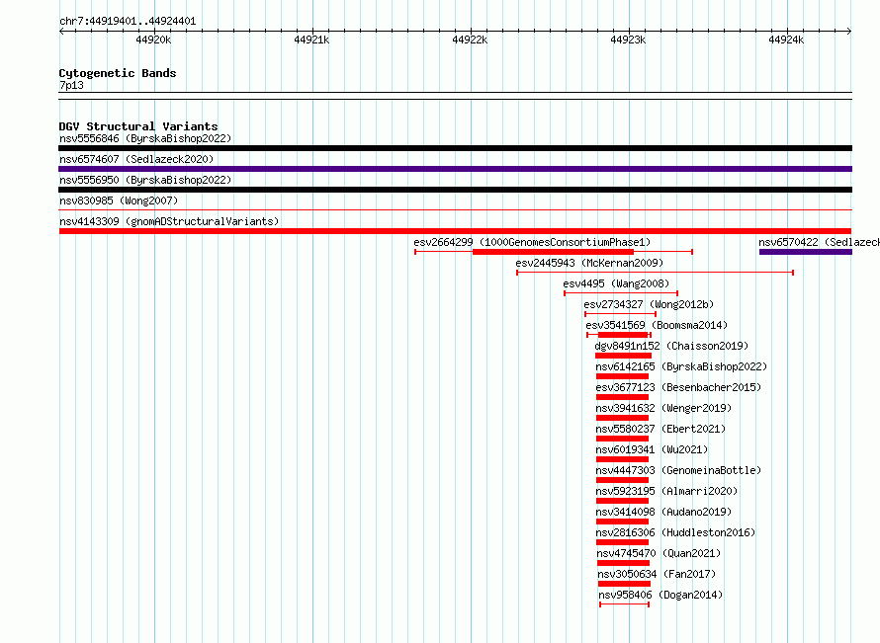The width and height of the screenshot is (880, 643).
Task: Click the red bar under esv3541569
Action: point(623,335)
